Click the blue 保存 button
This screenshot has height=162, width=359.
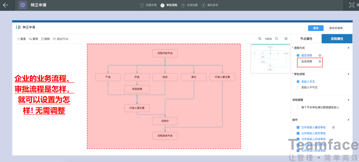point(315,28)
